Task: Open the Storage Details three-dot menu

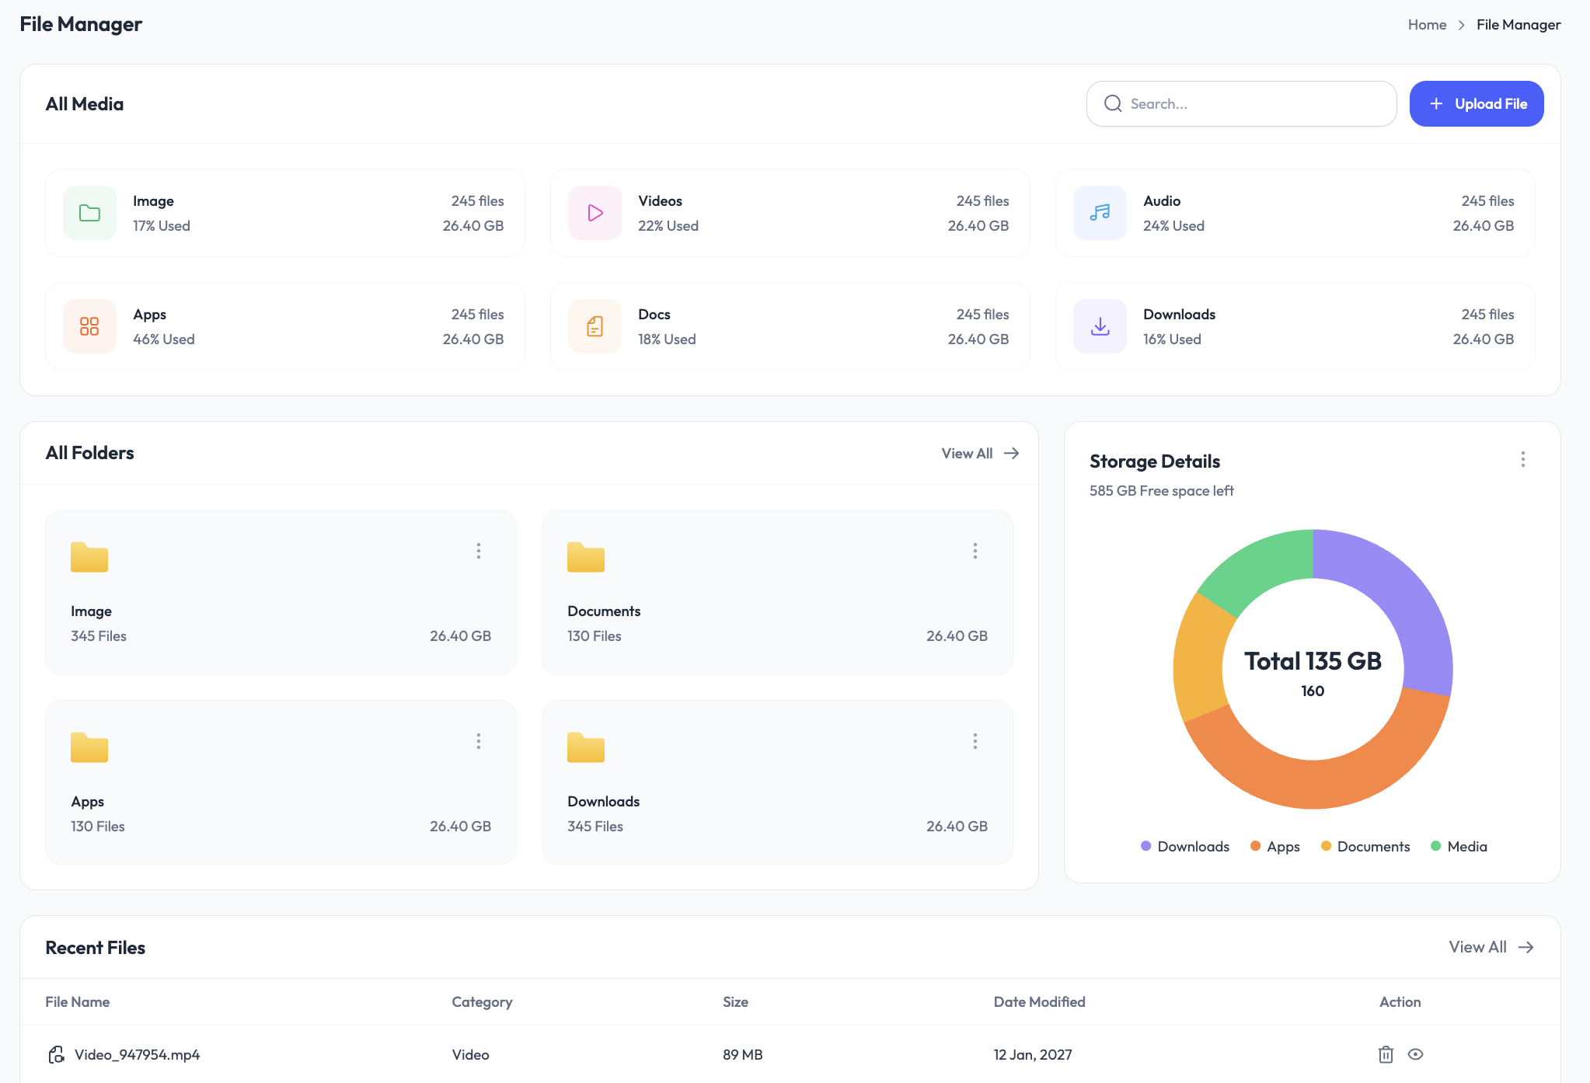Action: pyautogui.click(x=1522, y=459)
